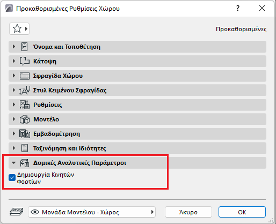Click the Εμβαδομέτρηση calculator icon
This screenshot has width=276, height=224.
tap(25, 134)
